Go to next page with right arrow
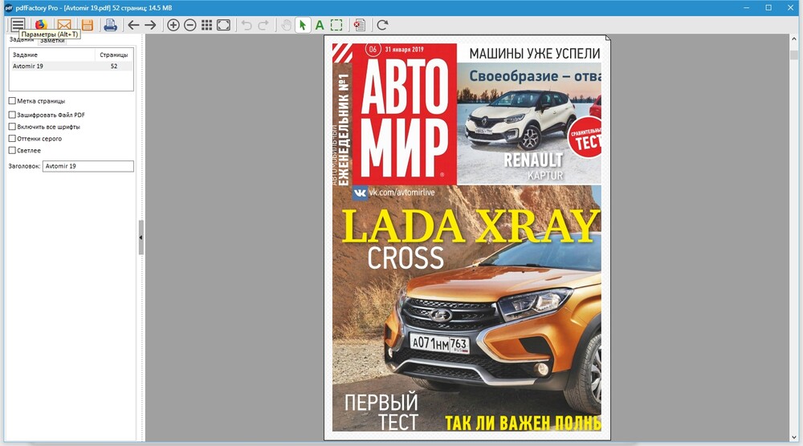Screen dimensions: 803x446 pyautogui.click(x=150, y=25)
